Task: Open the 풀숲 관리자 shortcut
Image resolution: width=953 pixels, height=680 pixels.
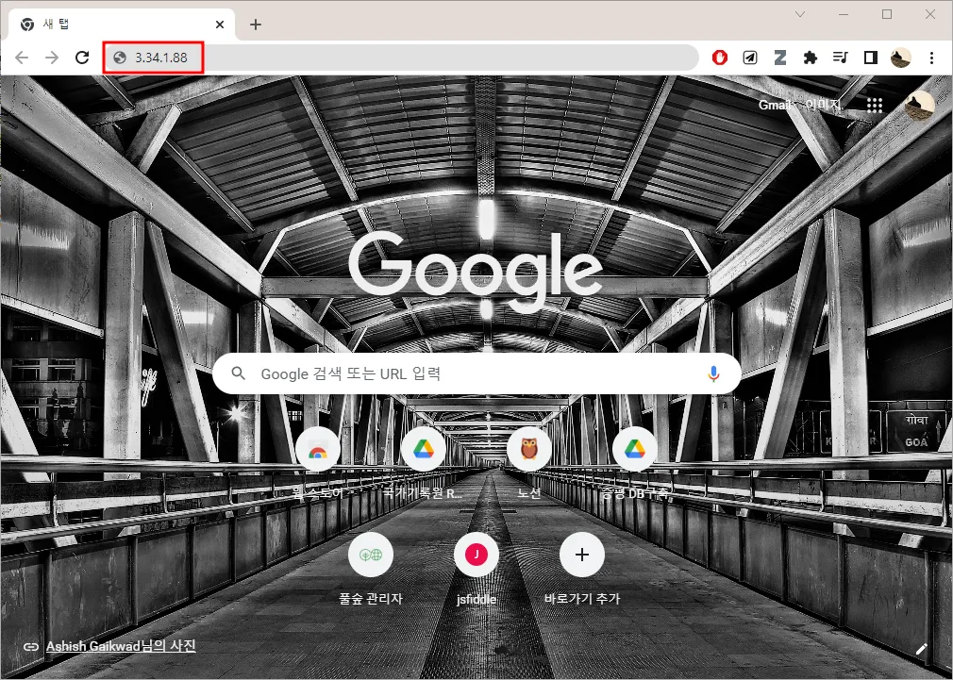Action: point(370,568)
